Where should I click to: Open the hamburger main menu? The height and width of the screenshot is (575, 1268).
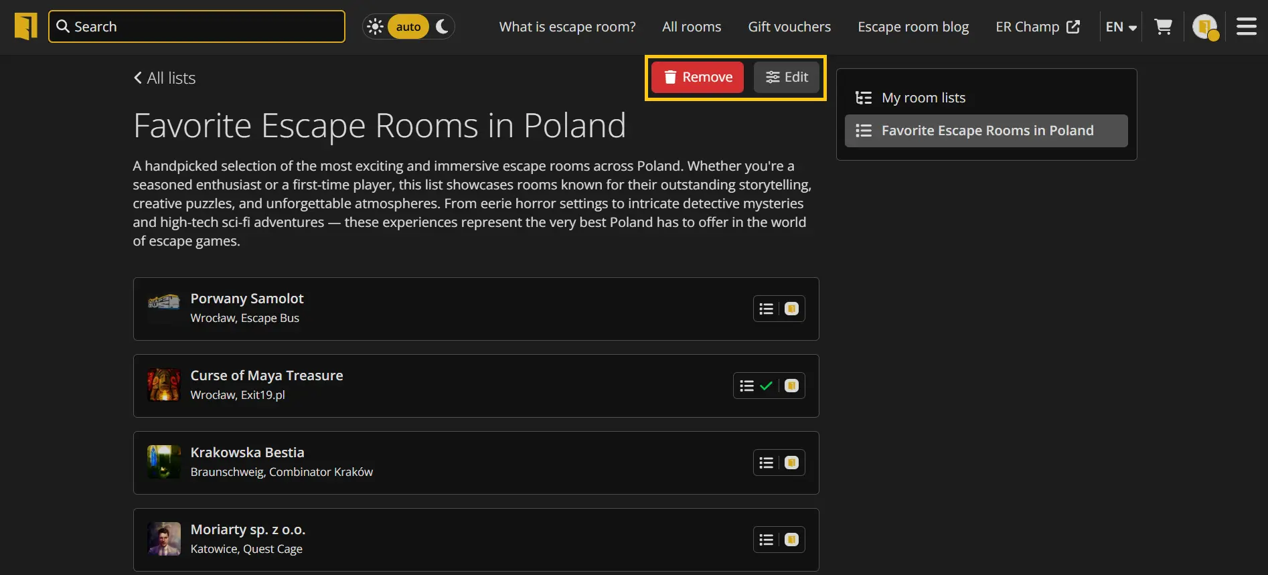[x=1246, y=27]
